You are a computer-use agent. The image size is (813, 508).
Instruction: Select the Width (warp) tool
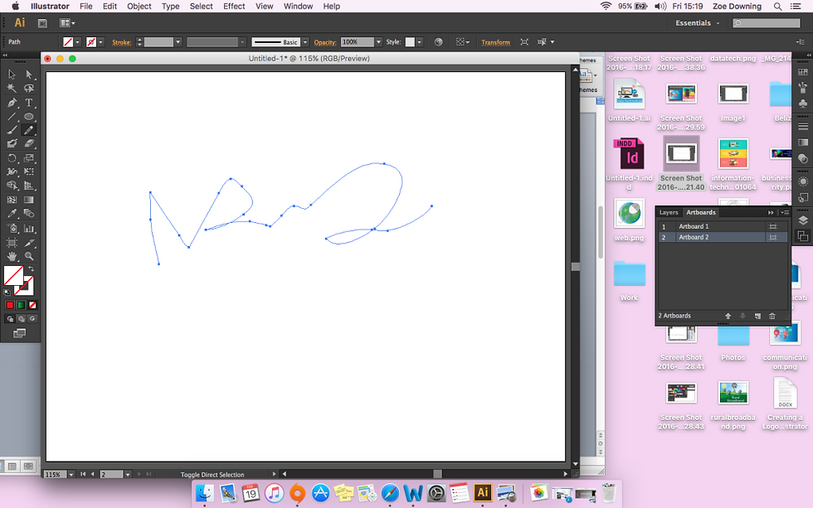[x=12, y=172]
